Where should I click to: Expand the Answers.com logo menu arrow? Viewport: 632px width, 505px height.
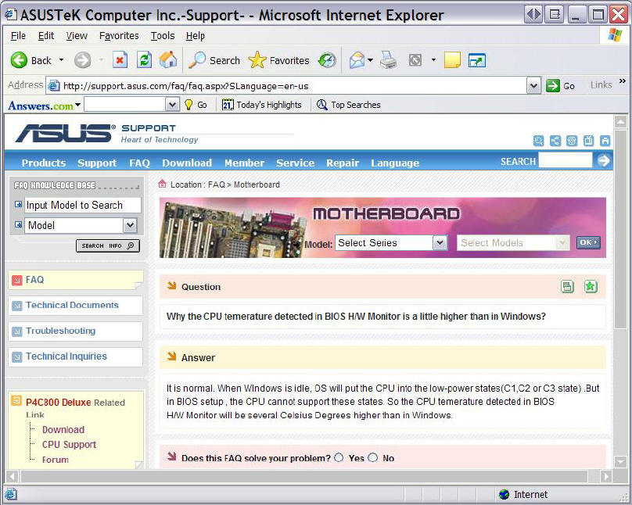coord(77,105)
